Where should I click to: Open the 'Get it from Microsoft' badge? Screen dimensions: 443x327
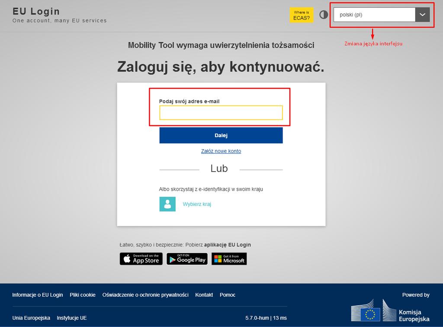[229, 259]
